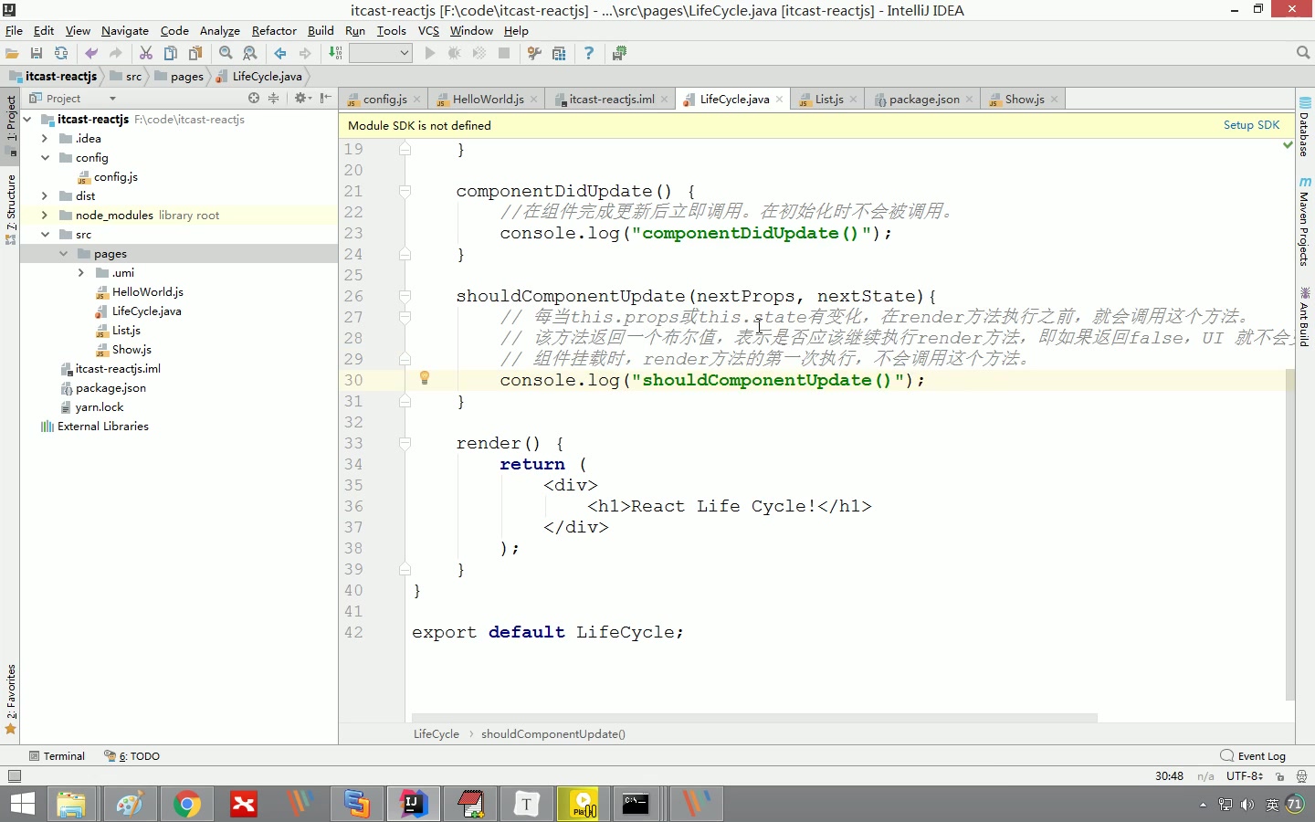Collapse the pages folder

pos(63,254)
